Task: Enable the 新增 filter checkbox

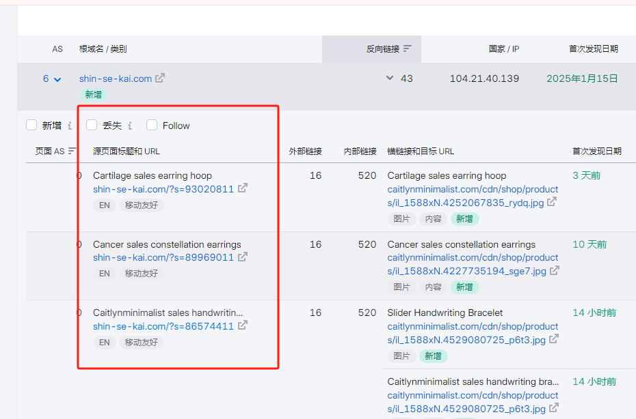Action: (x=31, y=125)
